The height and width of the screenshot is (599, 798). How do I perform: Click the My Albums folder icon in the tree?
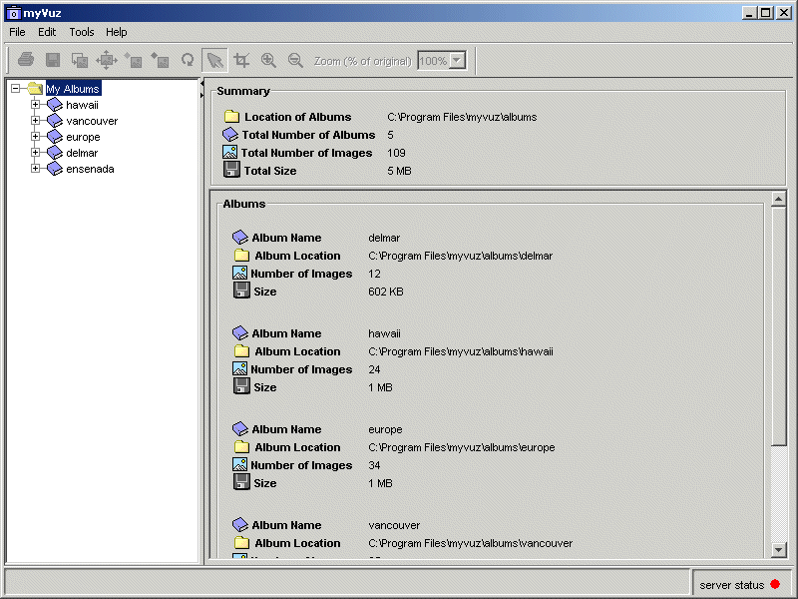[35, 88]
